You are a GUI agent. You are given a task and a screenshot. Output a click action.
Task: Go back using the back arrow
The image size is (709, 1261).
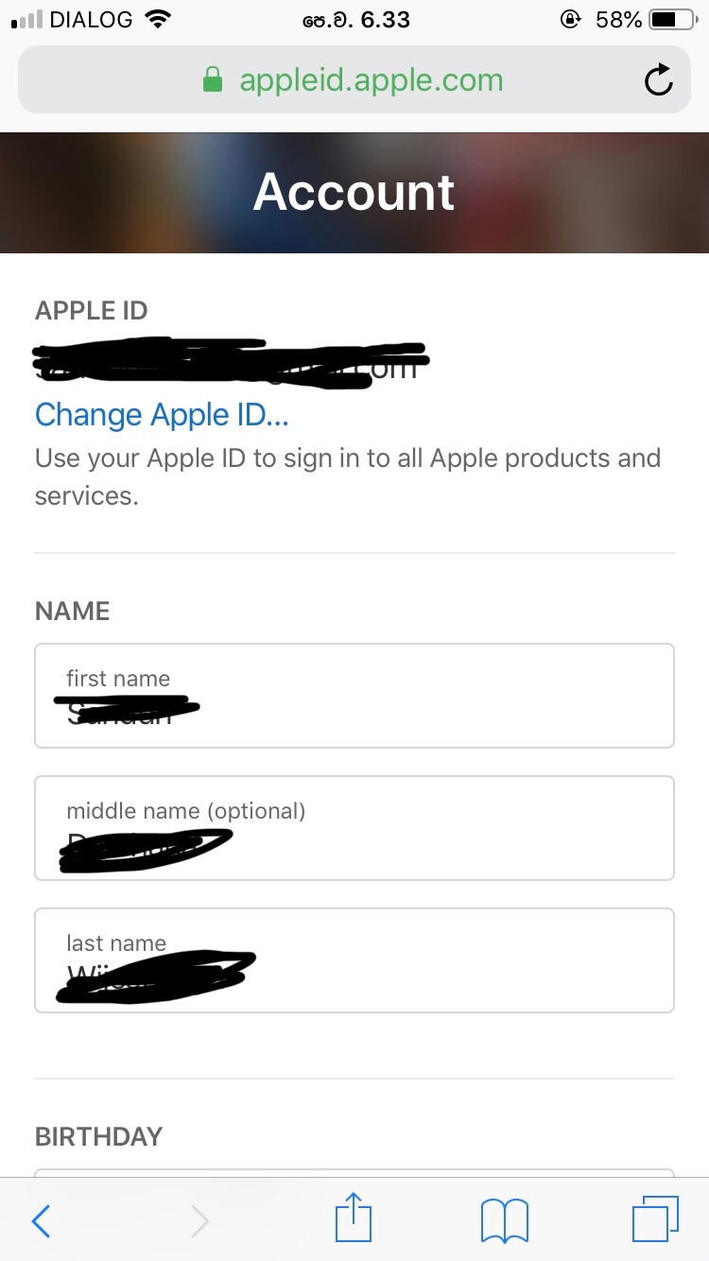click(41, 1221)
